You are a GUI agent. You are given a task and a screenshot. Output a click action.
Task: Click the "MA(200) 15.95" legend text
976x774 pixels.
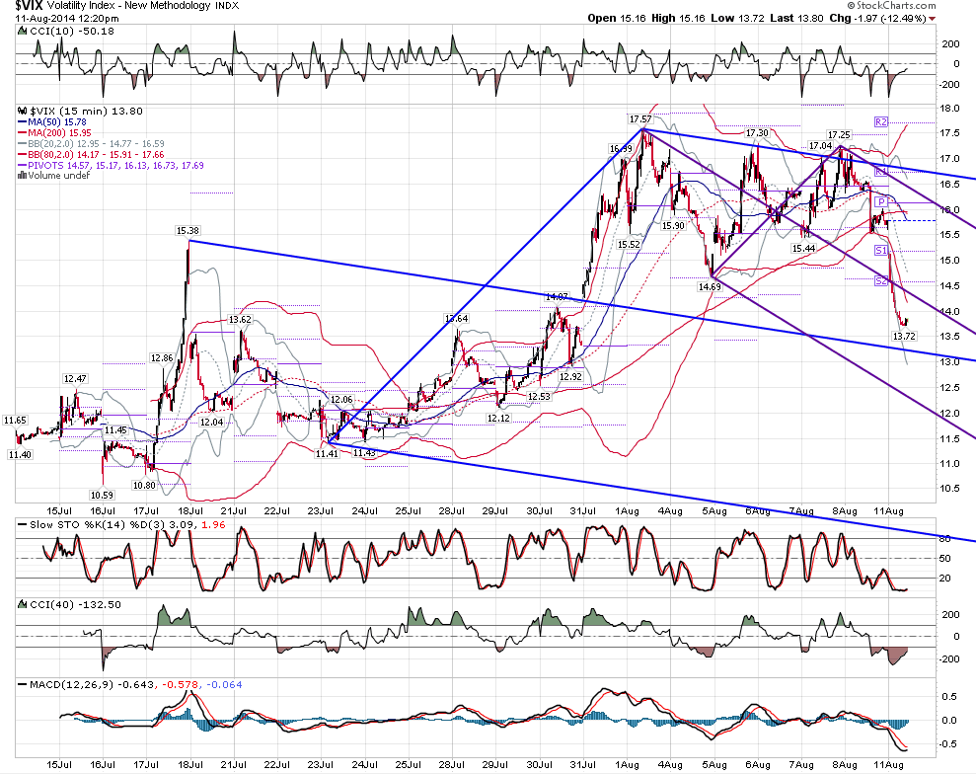coord(60,133)
